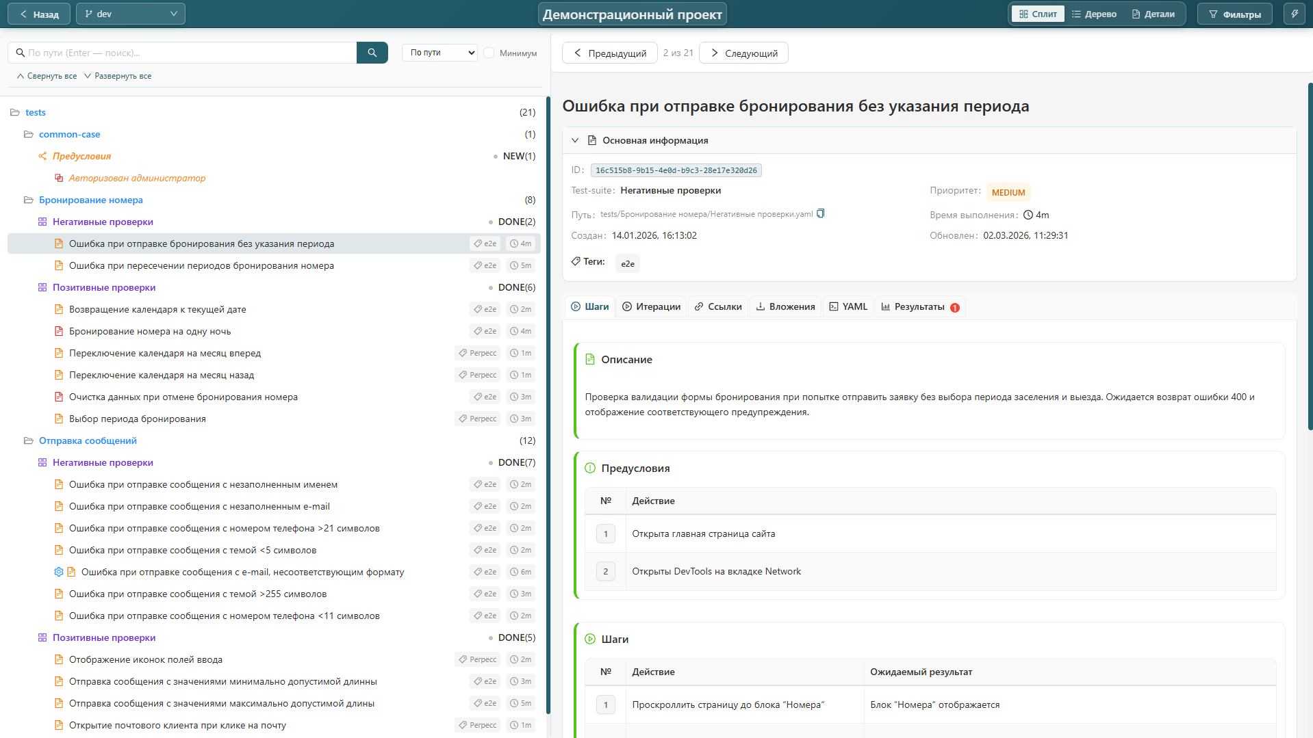Open the dev branch dropdown
This screenshot has height=738, width=1313.
[x=130, y=14]
